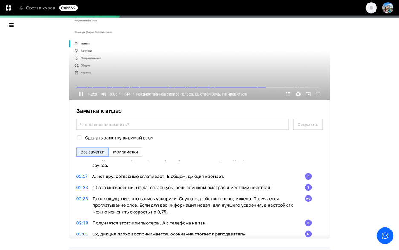Open the support chat bubble

385,236
